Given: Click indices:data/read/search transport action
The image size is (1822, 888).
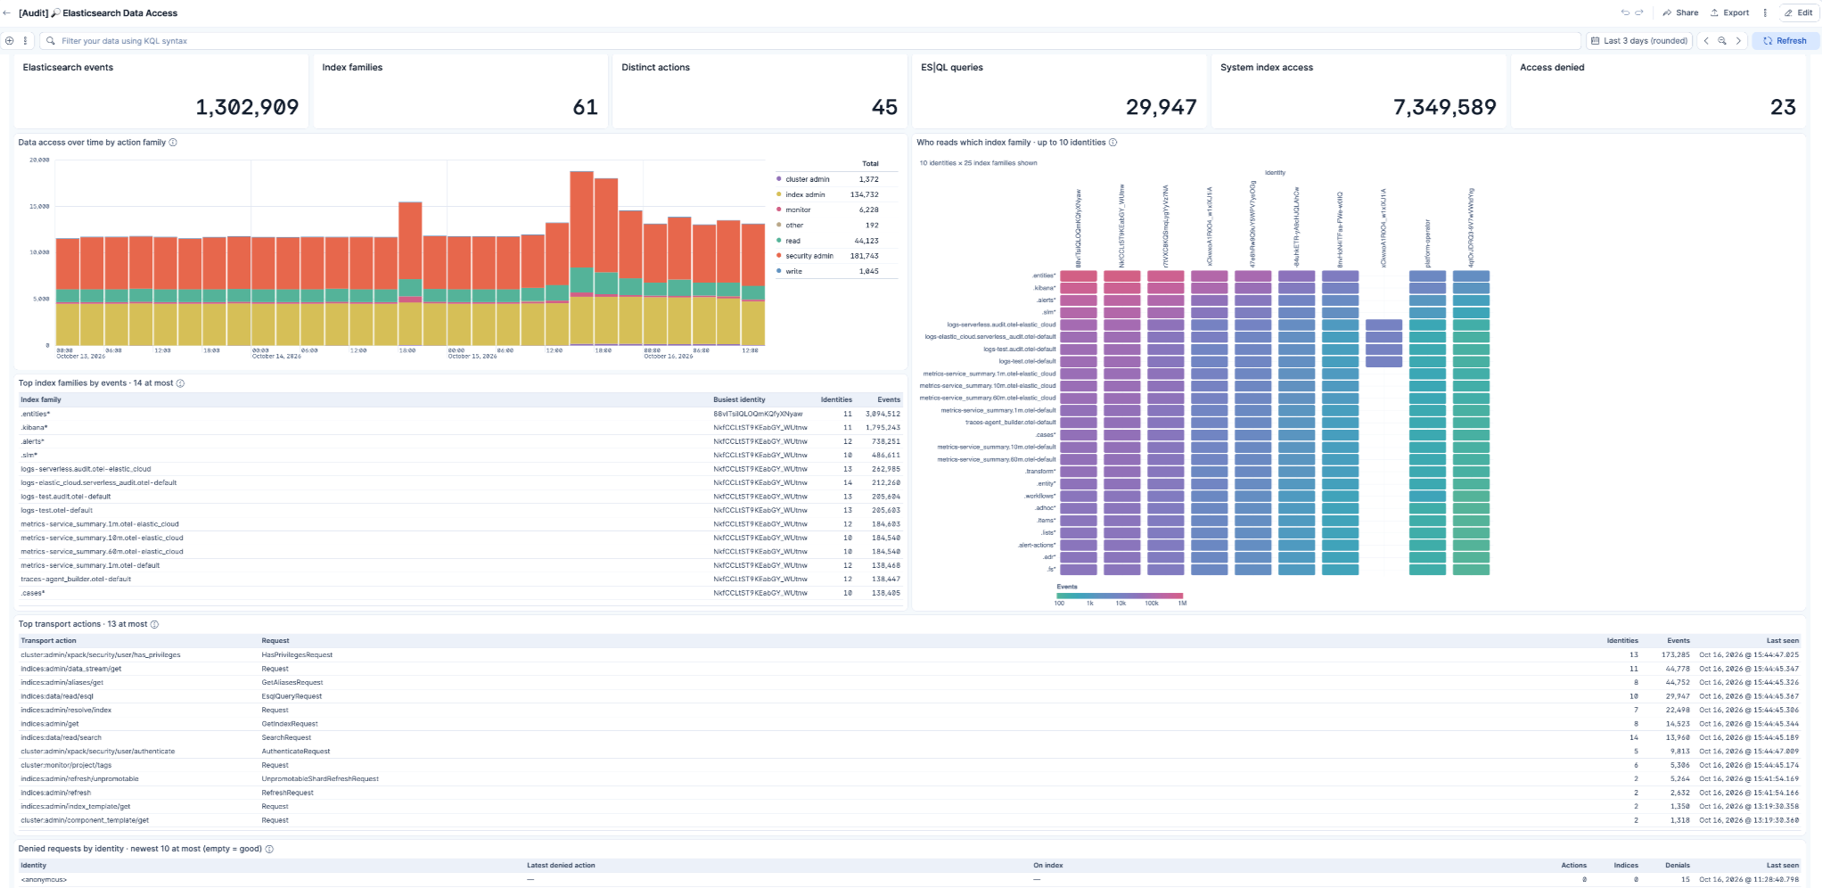Looking at the screenshot, I should (62, 737).
